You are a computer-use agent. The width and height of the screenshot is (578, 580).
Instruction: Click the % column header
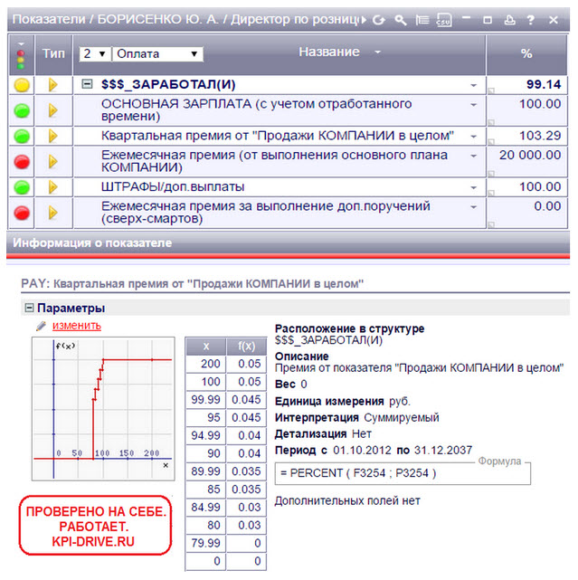point(526,54)
